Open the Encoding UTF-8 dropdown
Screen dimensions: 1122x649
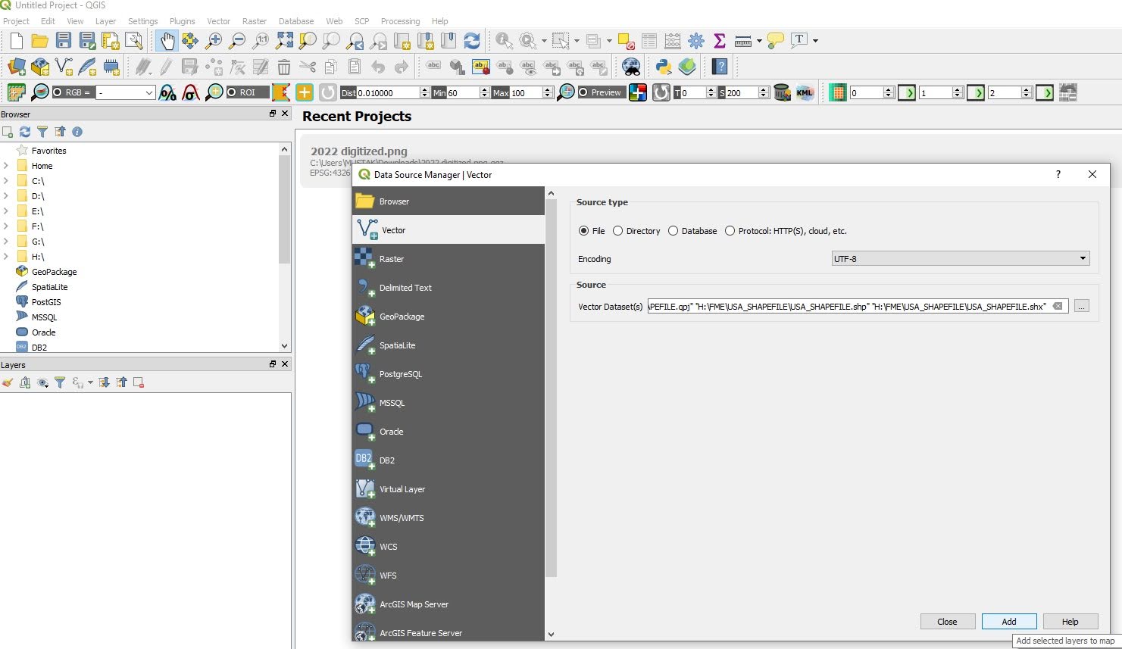pyautogui.click(x=960, y=259)
